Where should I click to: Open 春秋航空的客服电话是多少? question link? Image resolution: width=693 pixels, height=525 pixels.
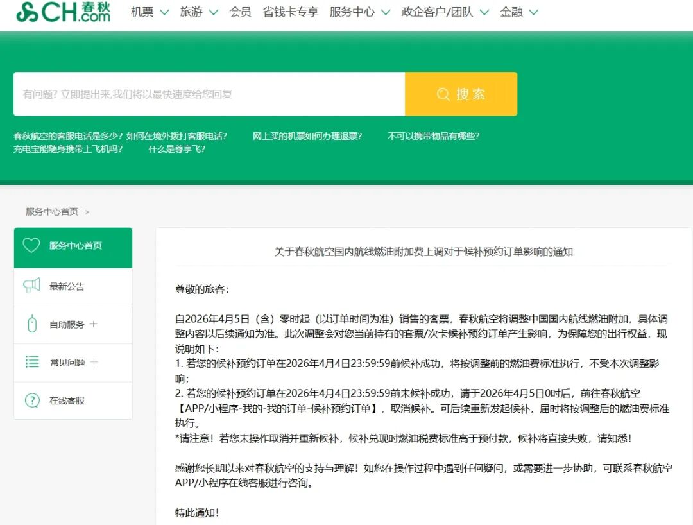tap(68, 136)
